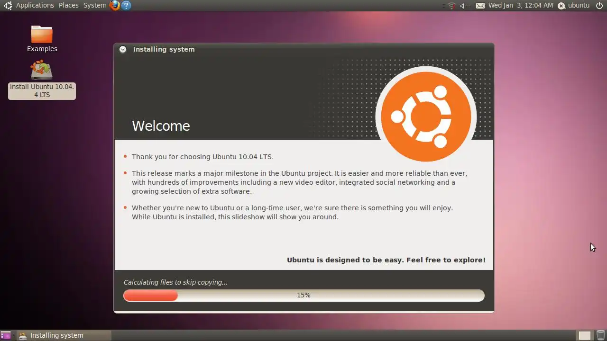The image size is (607, 341).
Task: Launch Firefox from the top panel
Action: [x=115, y=6]
